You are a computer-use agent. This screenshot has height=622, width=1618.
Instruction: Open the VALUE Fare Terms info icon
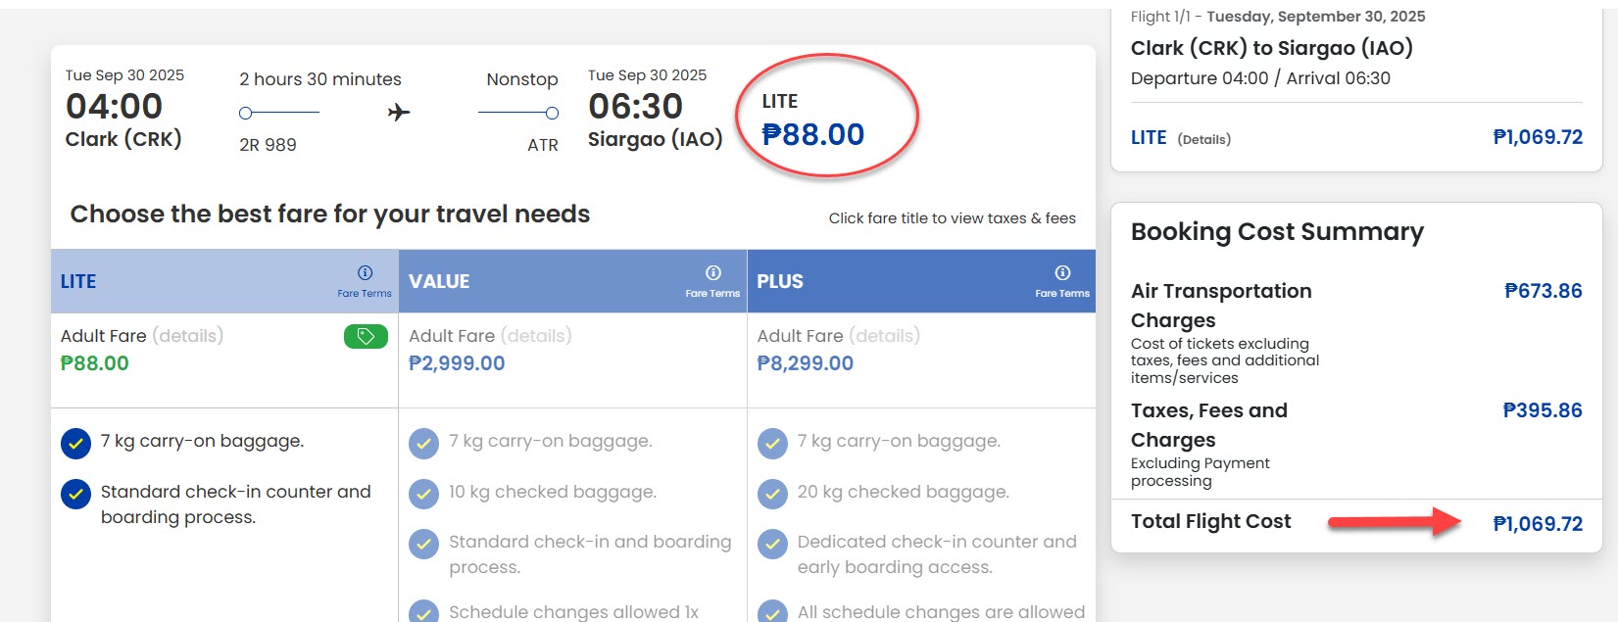point(713,273)
